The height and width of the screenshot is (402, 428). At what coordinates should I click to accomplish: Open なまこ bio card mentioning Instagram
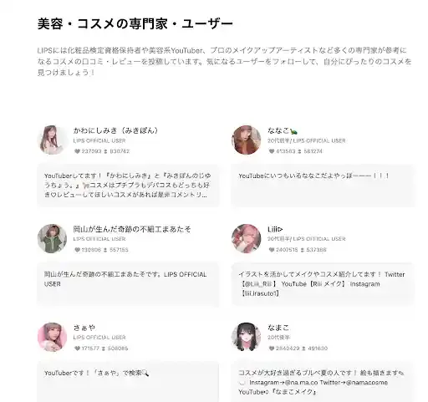(x=323, y=382)
